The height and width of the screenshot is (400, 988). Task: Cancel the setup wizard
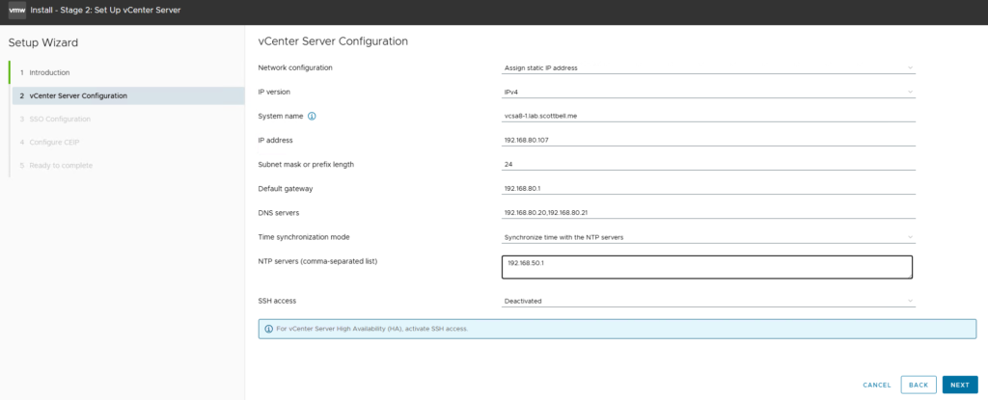(x=877, y=385)
